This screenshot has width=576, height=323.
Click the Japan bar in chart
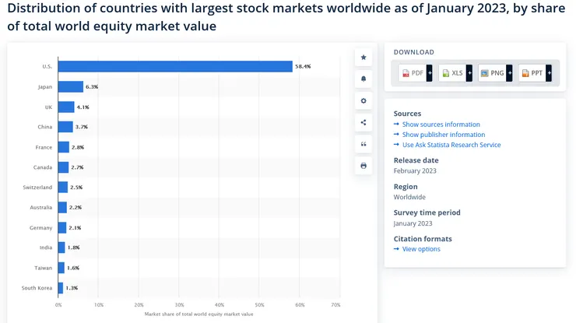pyautogui.click(x=71, y=87)
